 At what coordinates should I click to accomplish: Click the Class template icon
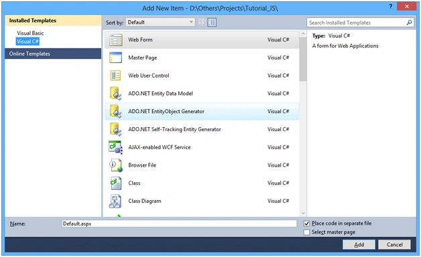pyautogui.click(x=116, y=183)
